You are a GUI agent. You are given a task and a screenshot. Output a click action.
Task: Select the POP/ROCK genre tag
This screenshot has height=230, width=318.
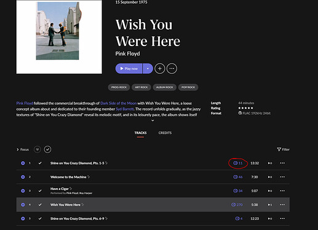(x=188, y=87)
